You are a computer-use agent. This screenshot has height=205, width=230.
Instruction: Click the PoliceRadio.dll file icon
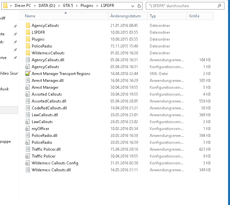pyautogui.click(x=28, y=135)
